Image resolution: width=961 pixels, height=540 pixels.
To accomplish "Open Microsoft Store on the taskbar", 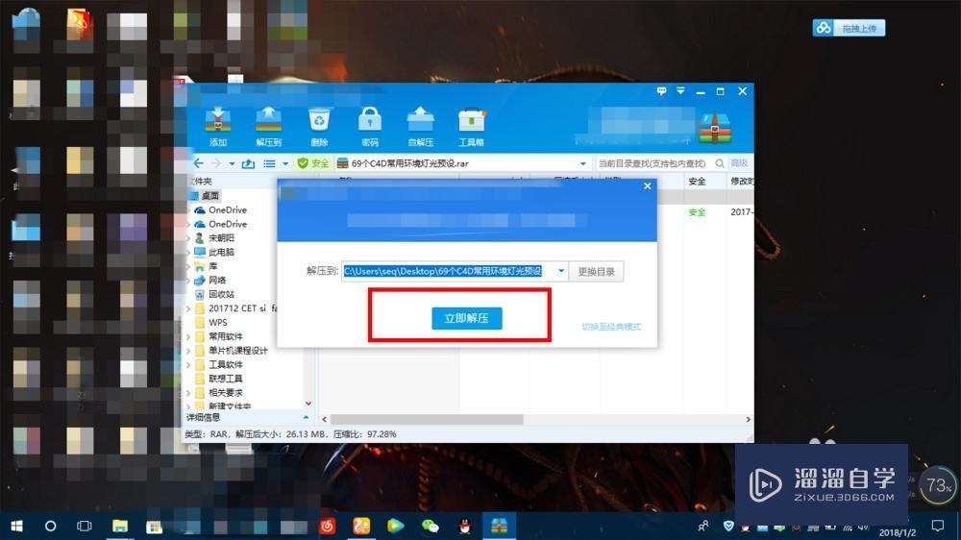I will point(154,527).
